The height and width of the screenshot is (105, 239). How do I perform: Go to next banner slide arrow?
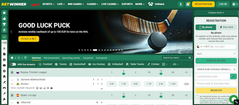(x=190, y=32)
